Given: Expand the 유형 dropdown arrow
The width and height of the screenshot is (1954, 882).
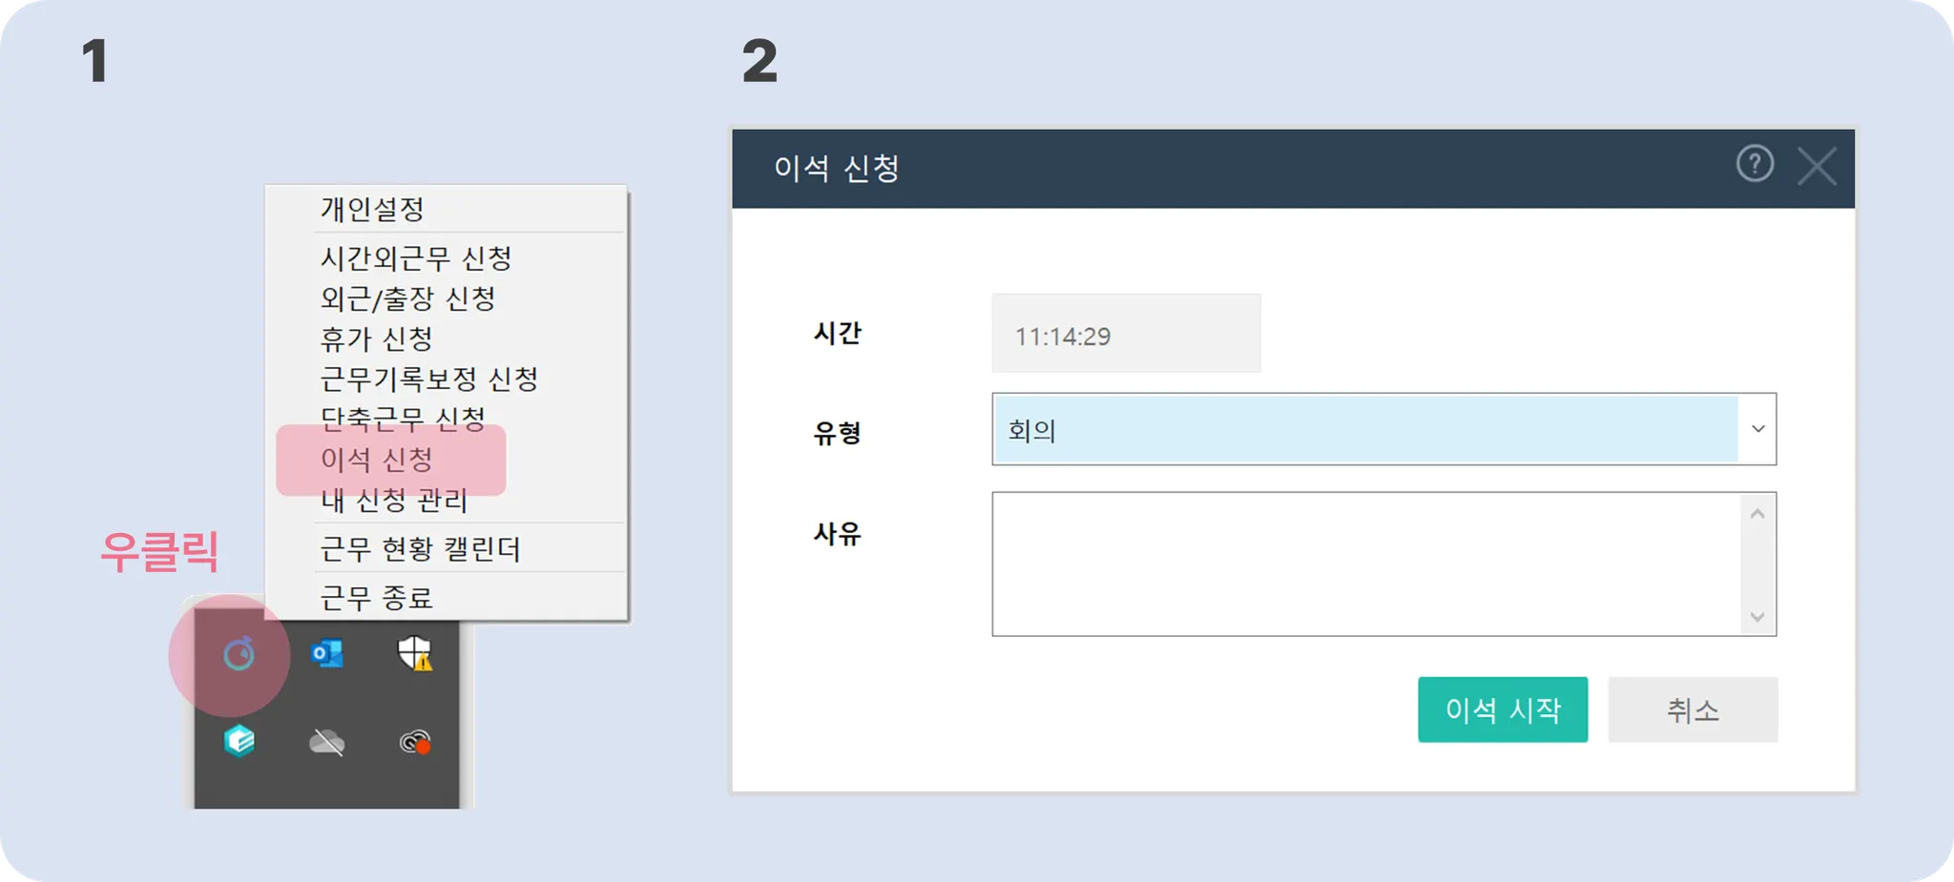Looking at the screenshot, I should 1757,429.
